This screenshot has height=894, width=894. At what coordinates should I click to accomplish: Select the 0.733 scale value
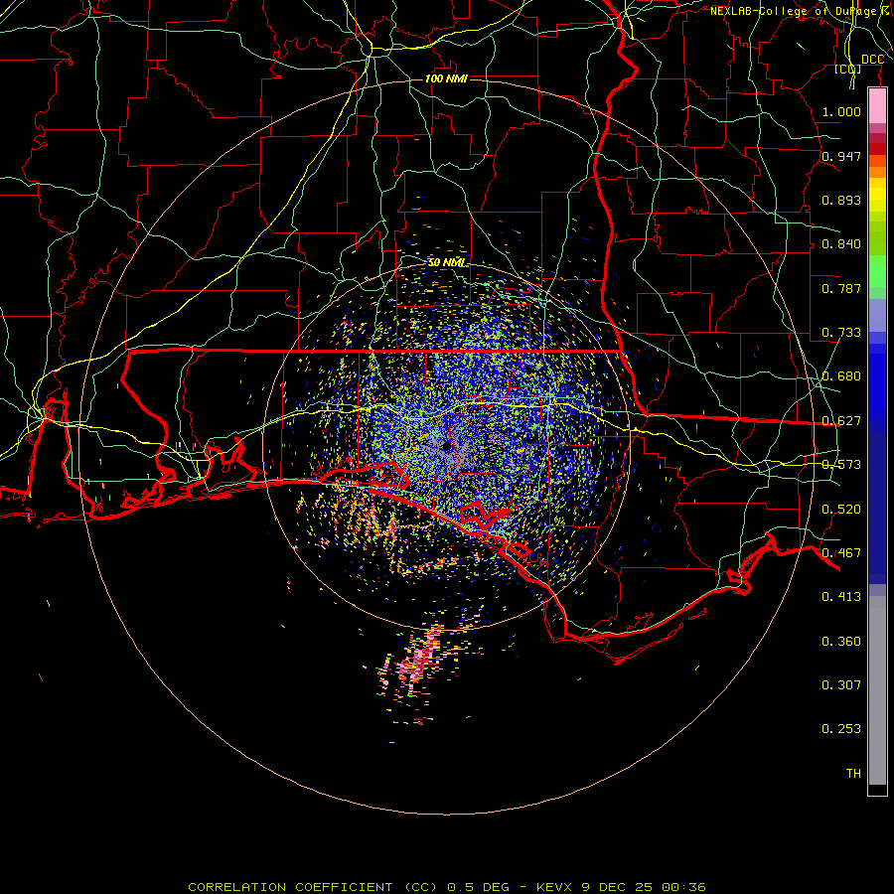click(841, 333)
